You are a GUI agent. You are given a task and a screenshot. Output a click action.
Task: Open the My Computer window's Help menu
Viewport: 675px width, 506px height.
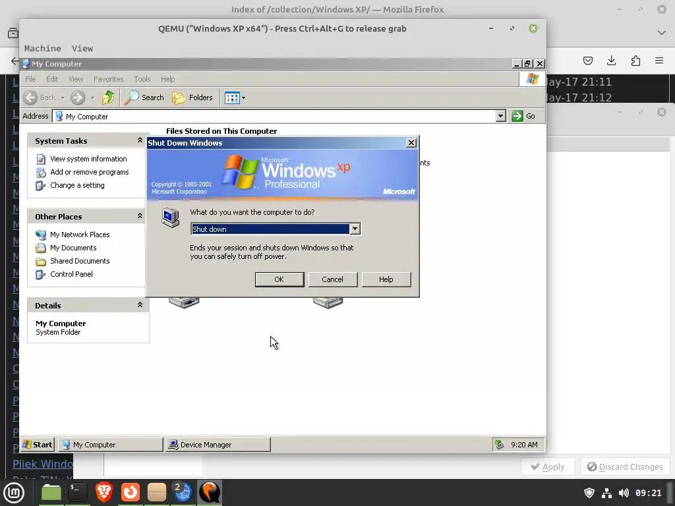point(168,79)
